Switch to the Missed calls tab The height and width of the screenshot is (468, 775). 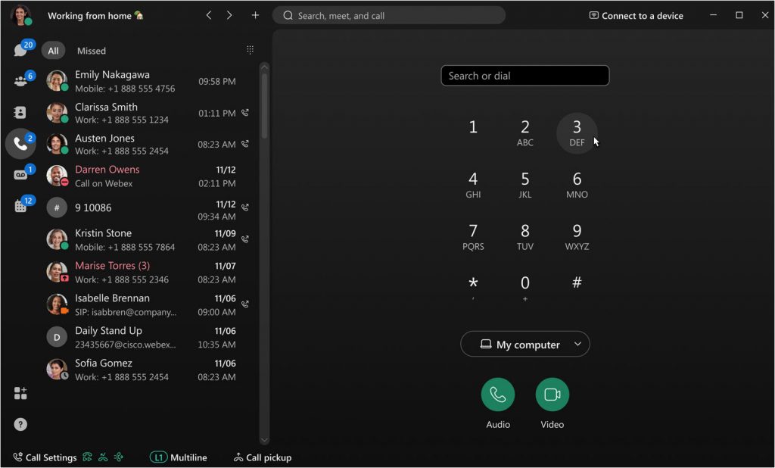(92, 51)
